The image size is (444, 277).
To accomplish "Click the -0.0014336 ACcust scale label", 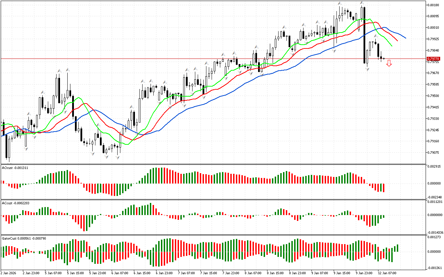I will coord(435,232).
